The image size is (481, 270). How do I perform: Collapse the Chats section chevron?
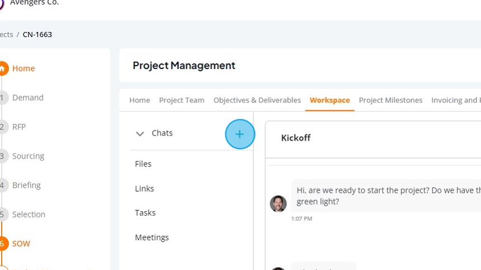point(140,134)
